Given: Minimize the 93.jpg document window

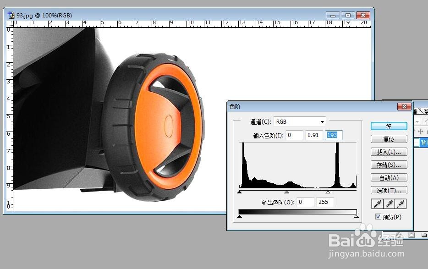Looking at the screenshot, I should pos(333,15).
